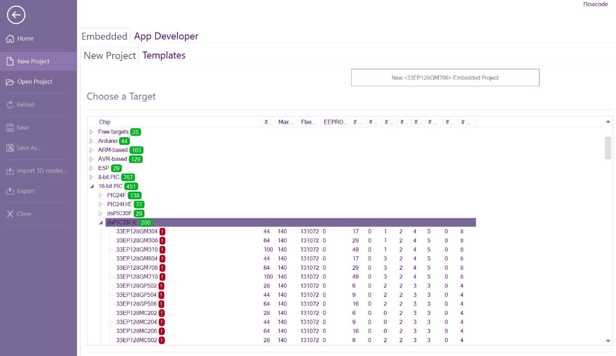
Task: Click red warning icon beside 33EP128GM306
Action: tap(162, 240)
